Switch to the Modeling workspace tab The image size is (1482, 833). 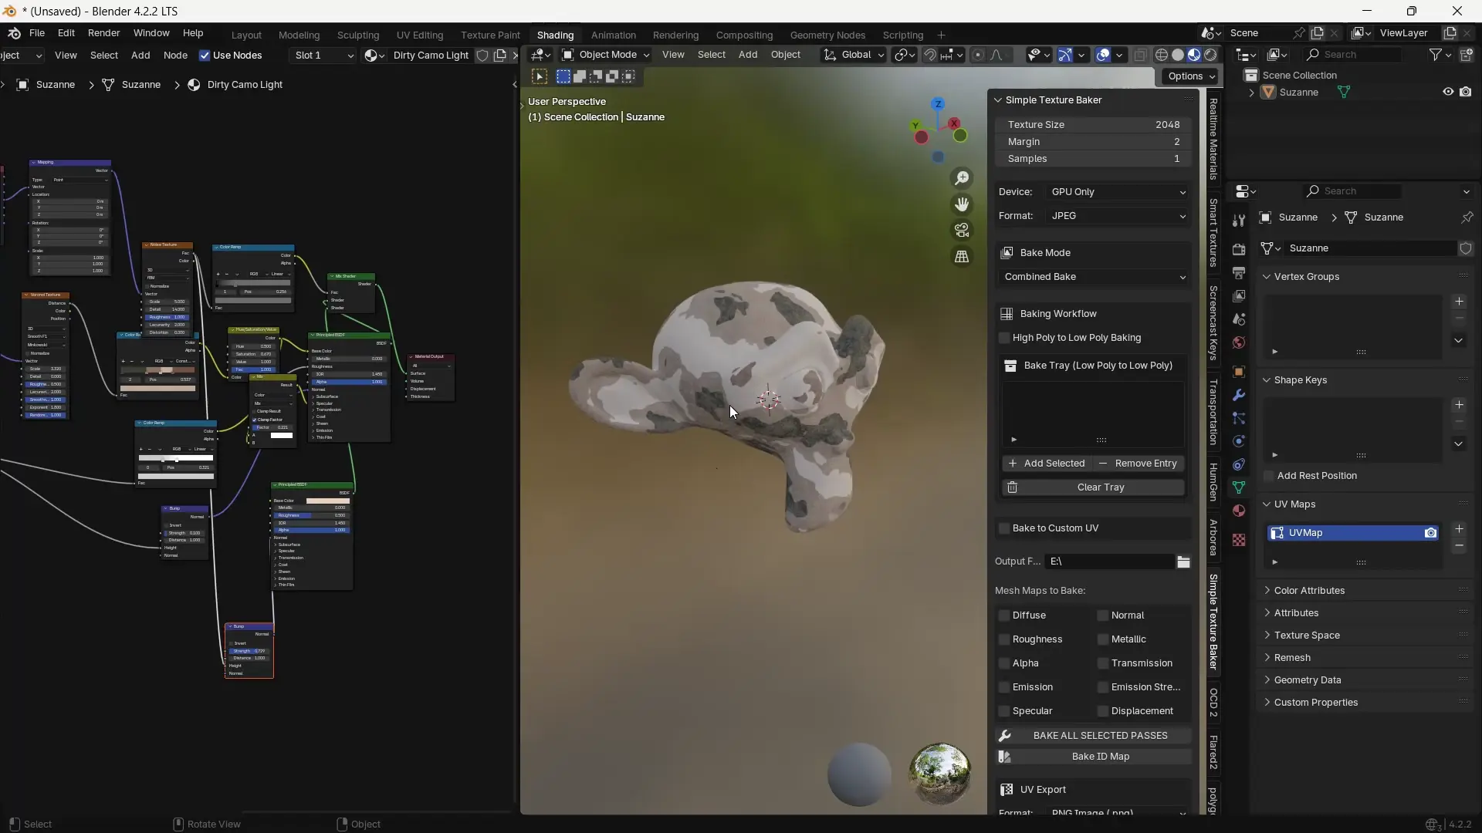click(x=299, y=35)
